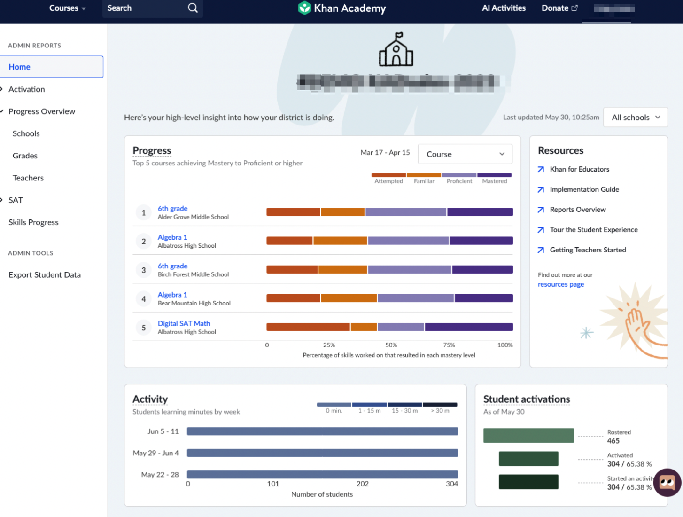Open Grades report in sidebar
Screen dimensions: 683x517
[x=25, y=156]
